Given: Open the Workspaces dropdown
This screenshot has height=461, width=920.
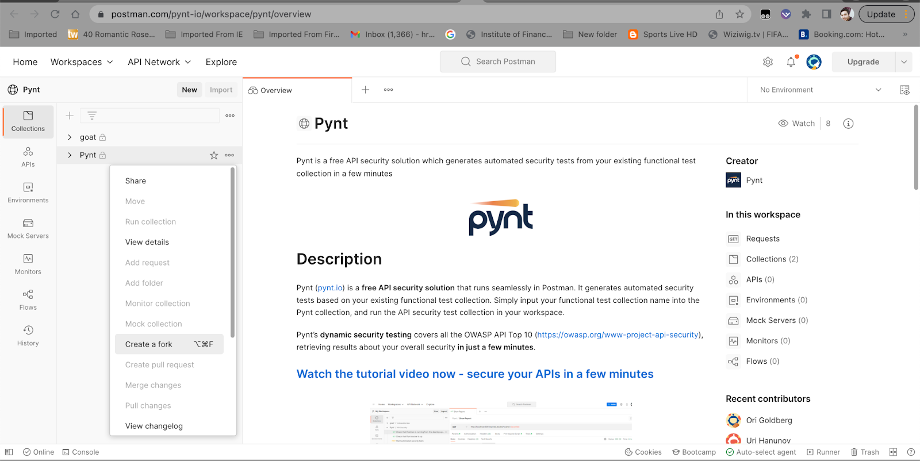Looking at the screenshot, I should [x=82, y=62].
